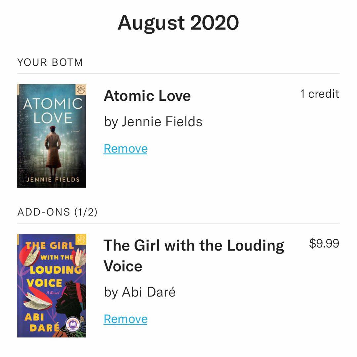The width and height of the screenshot is (357, 357).
Task: Click the 'by Jennie Fields' author line
Action: pyautogui.click(x=153, y=122)
